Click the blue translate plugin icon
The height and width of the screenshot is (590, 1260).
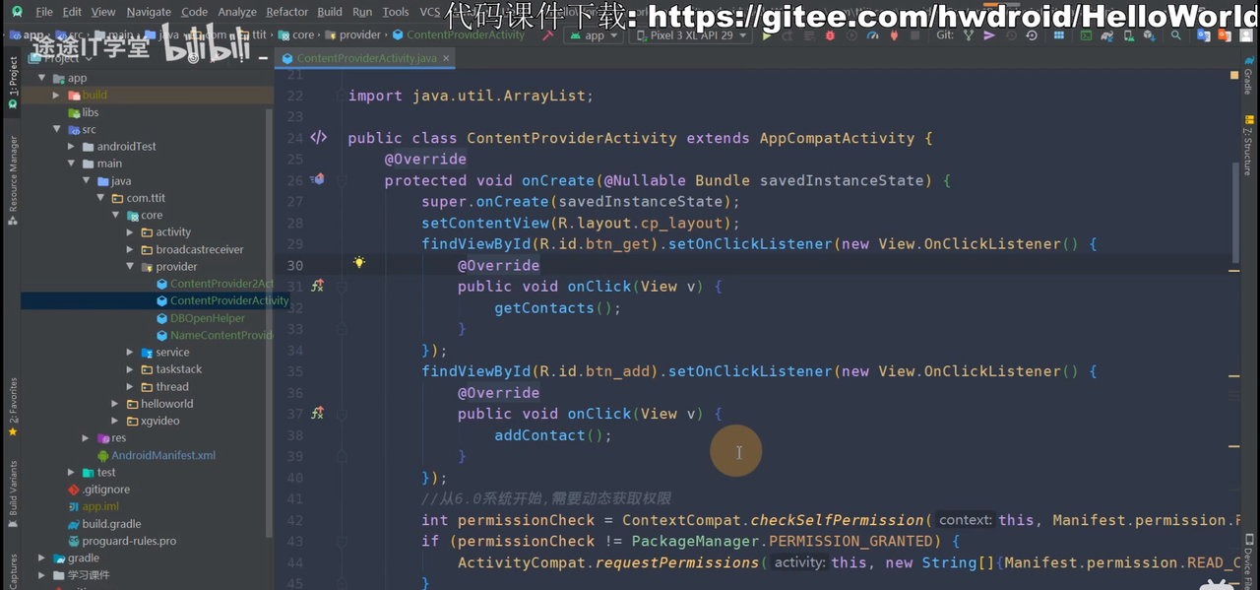click(1203, 35)
